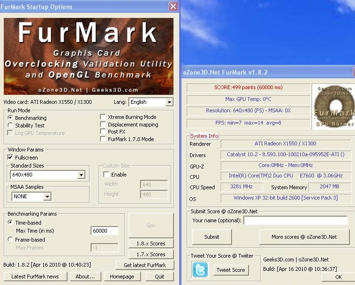Close the FurMark Startup Options window
The height and width of the screenshot is (285, 355).
tap(173, 6)
